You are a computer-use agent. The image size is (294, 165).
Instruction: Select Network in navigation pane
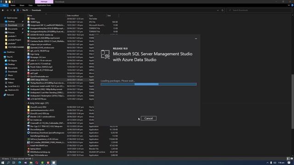pyautogui.click(x=10, y=95)
